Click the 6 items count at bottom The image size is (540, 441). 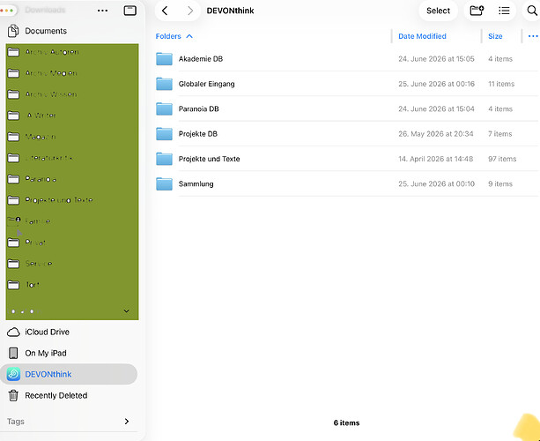click(346, 422)
